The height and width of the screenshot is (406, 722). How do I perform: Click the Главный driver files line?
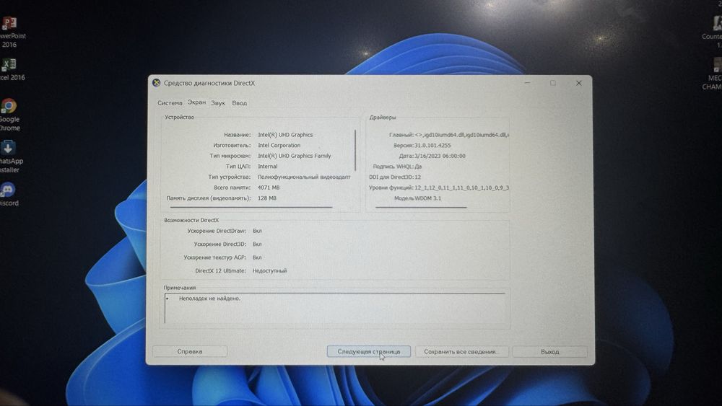pyautogui.click(x=448, y=135)
